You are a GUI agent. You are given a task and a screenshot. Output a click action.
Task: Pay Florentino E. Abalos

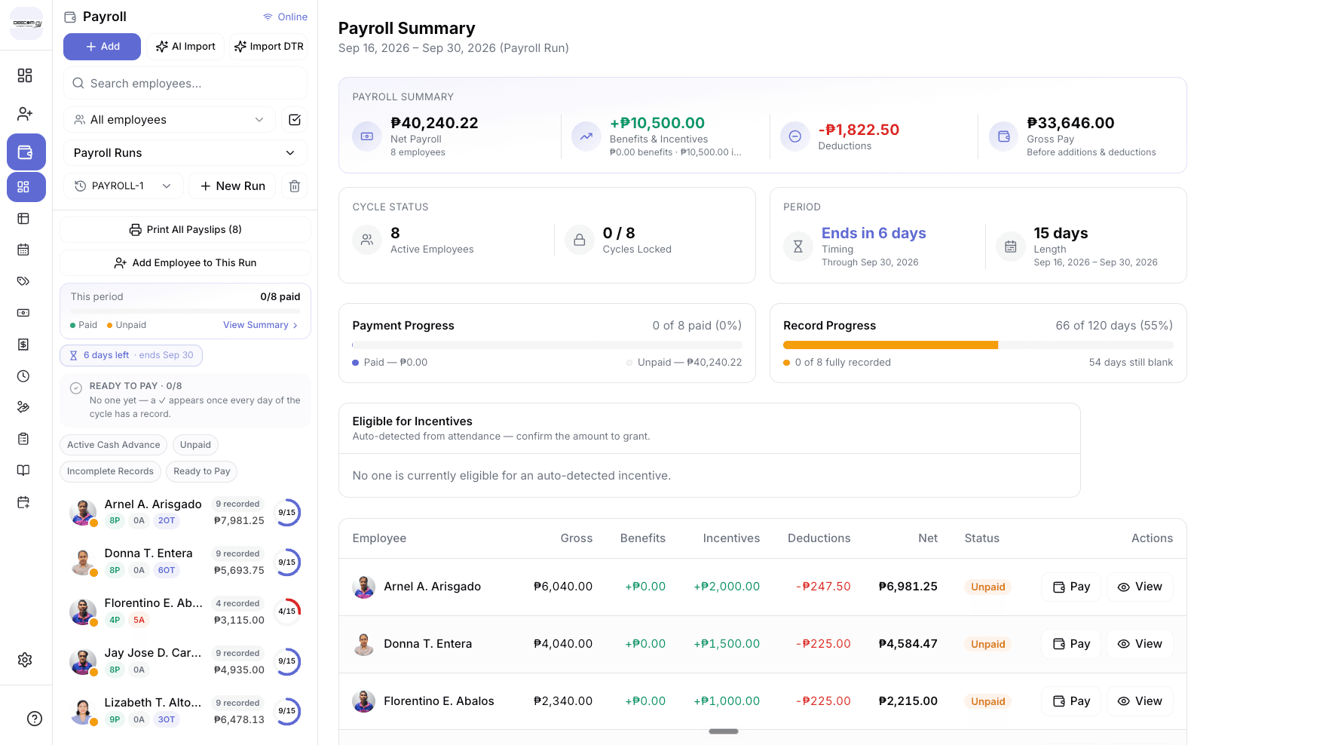[x=1071, y=702]
